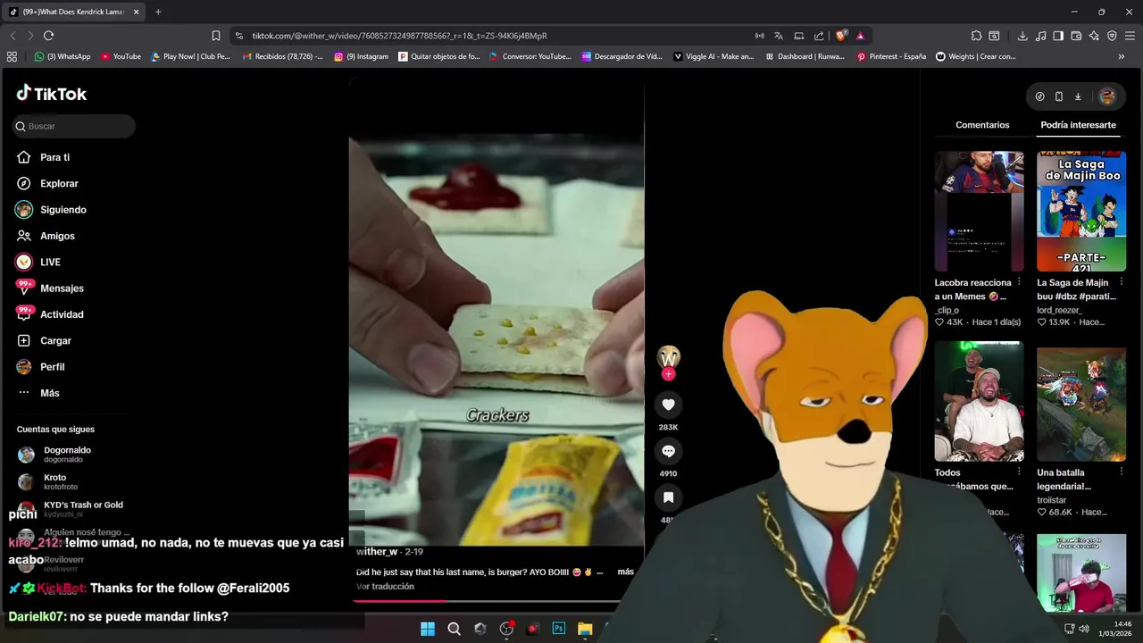The width and height of the screenshot is (1143, 643).
Task: Click TikTok coin icon in top pill
Action: coord(1039,96)
